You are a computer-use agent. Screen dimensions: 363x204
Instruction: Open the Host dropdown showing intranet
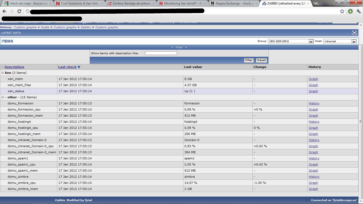tap(340, 41)
